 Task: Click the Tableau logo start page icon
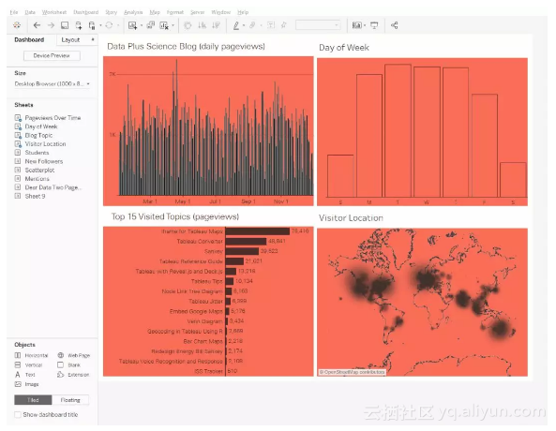tap(17, 25)
